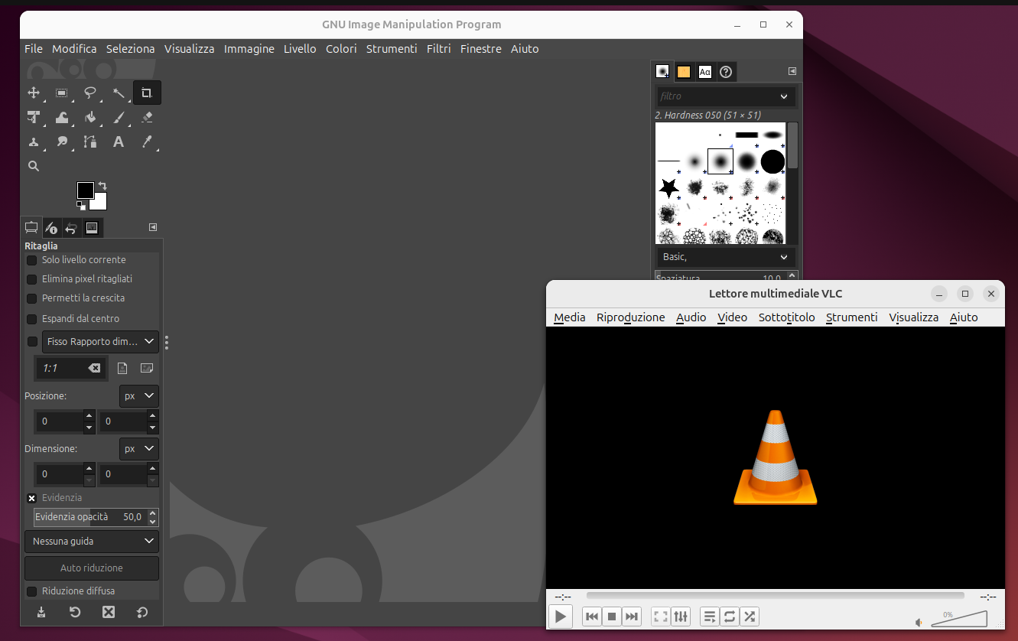Select the Color Picker eyedropper tool

pyautogui.click(x=147, y=142)
